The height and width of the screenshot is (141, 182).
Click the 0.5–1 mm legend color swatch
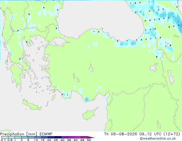tap(11, 137)
